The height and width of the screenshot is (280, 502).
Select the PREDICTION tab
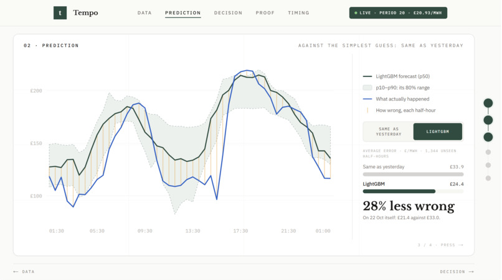click(183, 13)
